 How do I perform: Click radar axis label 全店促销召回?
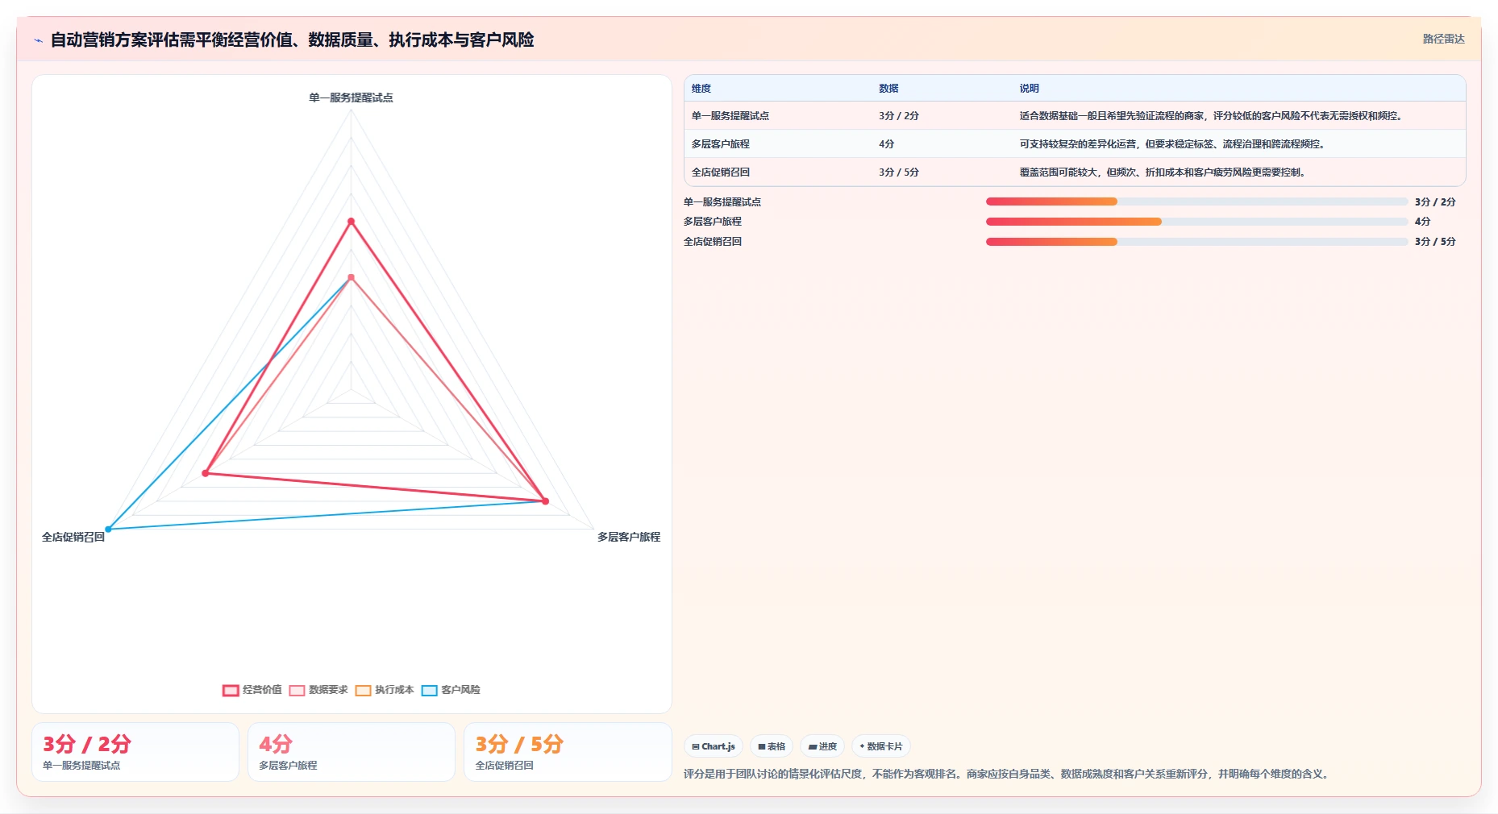click(73, 537)
